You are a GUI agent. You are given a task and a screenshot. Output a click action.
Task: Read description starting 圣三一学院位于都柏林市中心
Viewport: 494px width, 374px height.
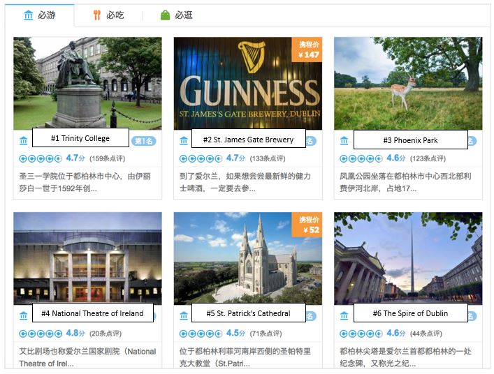[85, 182]
